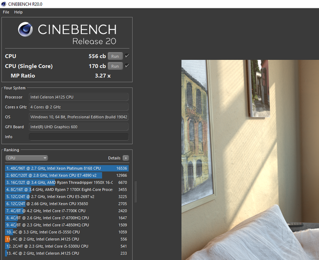Select the Xeon Platinum 8168 ranking entry
Image resolution: width=319 pixels, height=260 pixels.
point(67,168)
